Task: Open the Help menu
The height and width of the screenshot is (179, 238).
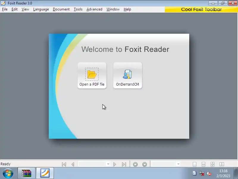Action: [127, 9]
